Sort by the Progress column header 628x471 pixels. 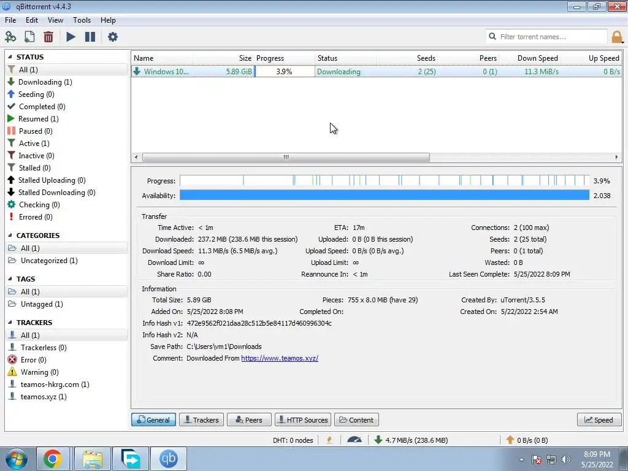point(285,58)
